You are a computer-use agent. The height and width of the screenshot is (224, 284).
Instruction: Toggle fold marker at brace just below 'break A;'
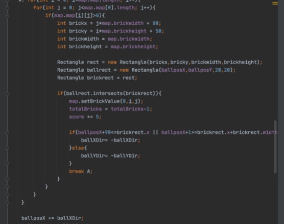(7, 179)
